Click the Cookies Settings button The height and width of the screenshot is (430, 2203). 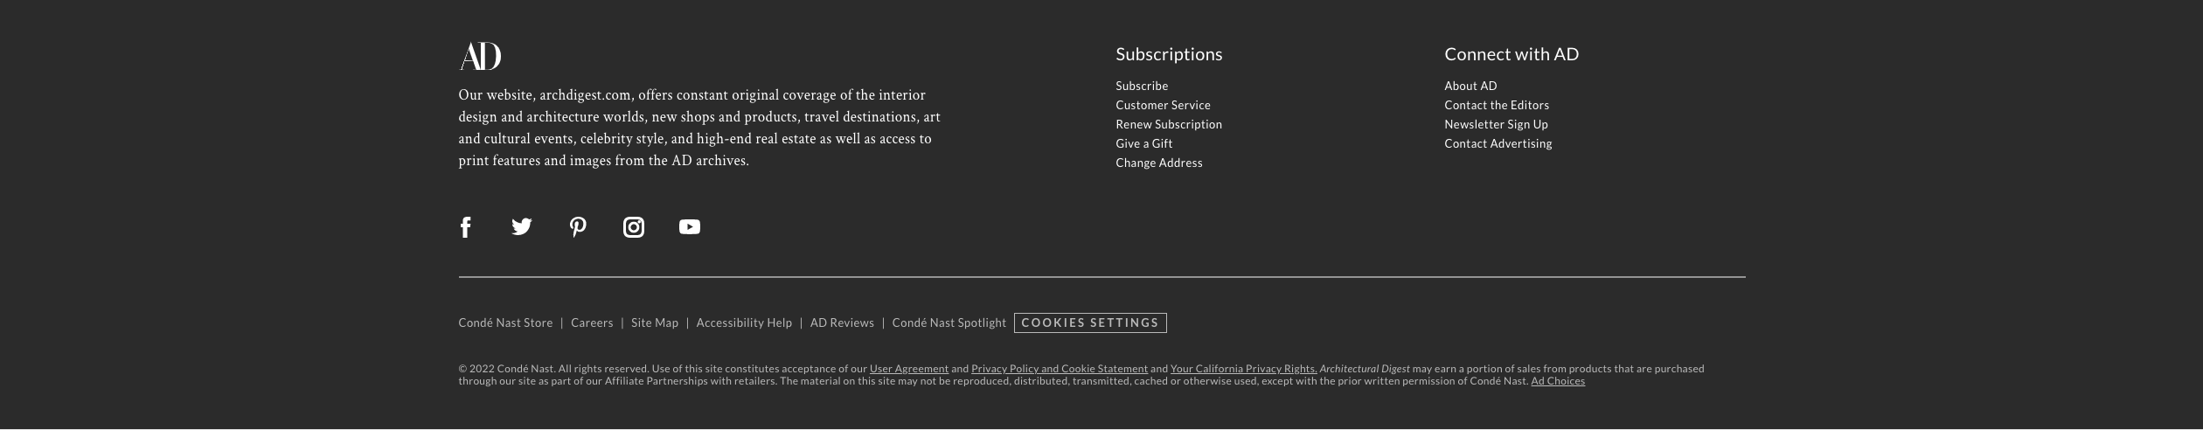1090,323
